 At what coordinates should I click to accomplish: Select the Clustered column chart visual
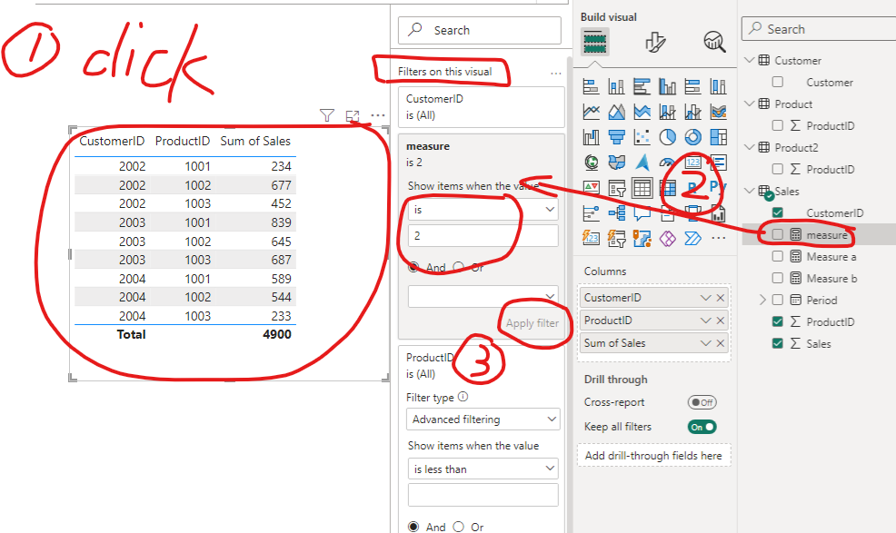point(667,87)
